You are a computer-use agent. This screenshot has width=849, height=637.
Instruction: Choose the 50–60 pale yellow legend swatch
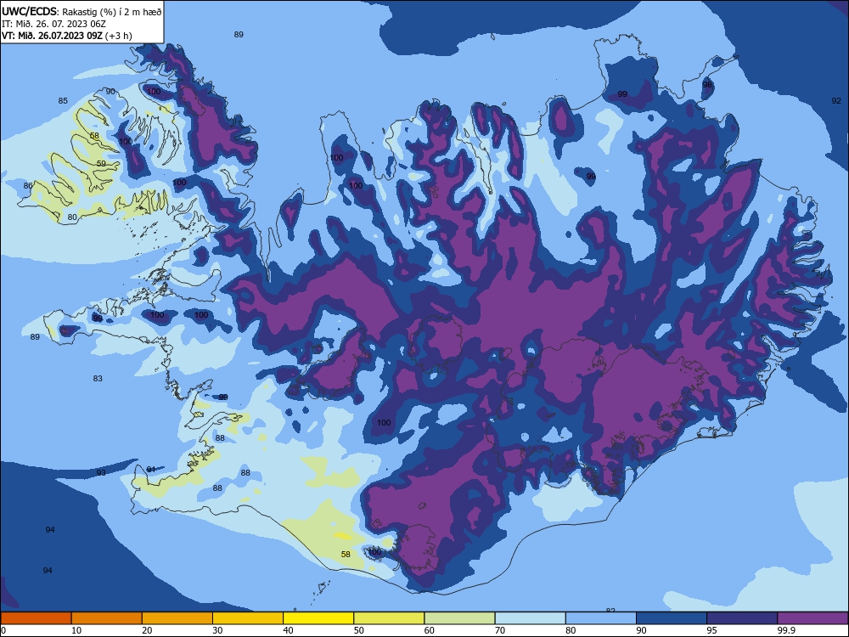click(390, 618)
